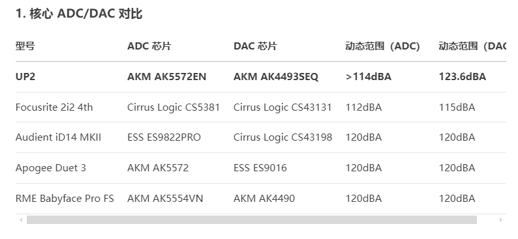Click the AKM AK5554VN cell
518x239 pixels.
(165, 199)
